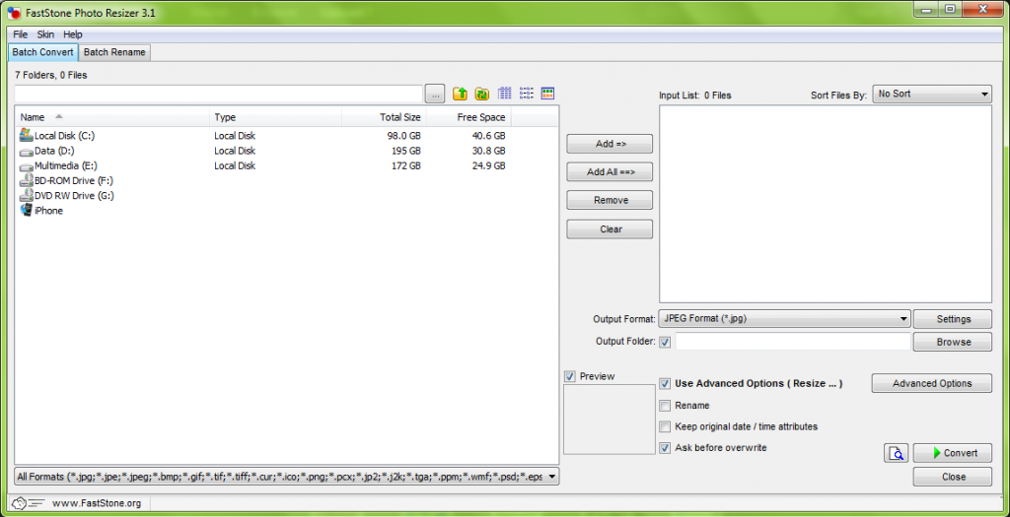Viewport: 1010px width, 517px height.
Task: Click the Remove button
Action: point(610,201)
